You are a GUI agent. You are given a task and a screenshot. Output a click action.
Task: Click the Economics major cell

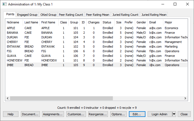click(171, 28)
